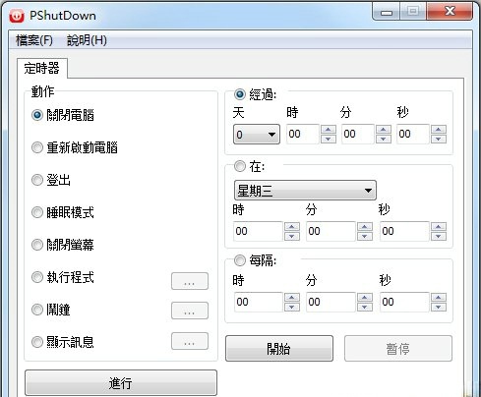
Task: Minimize the PShutDown window
Action: pyautogui.click(x=387, y=13)
